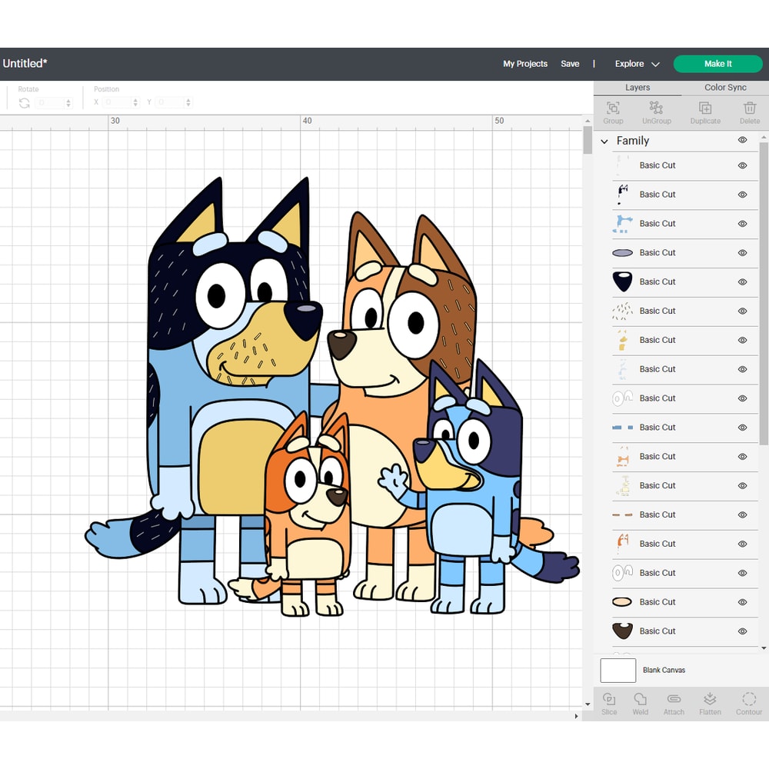
Task: Open the Contour tool
Action: (x=748, y=704)
